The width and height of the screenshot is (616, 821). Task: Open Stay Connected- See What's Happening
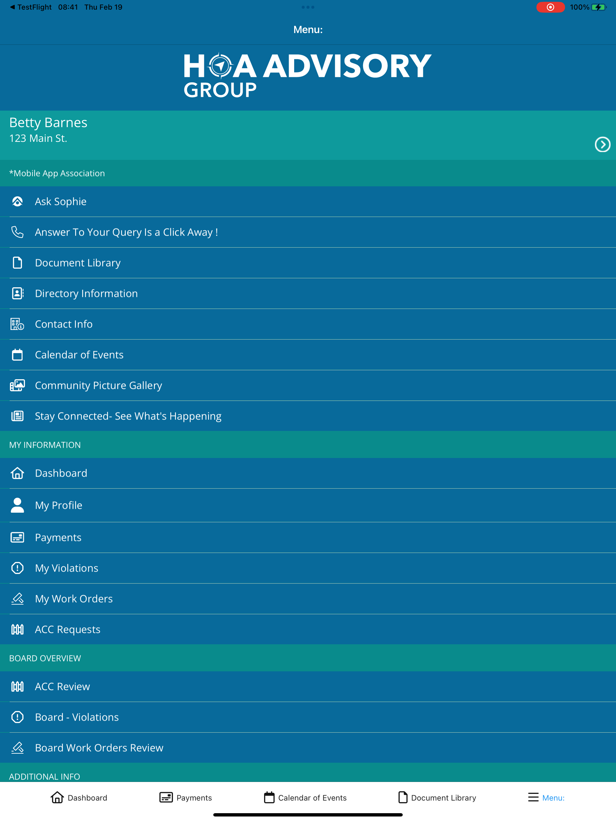[x=308, y=416]
